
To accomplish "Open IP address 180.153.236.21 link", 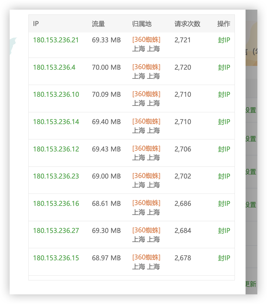I will tap(56, 40).
